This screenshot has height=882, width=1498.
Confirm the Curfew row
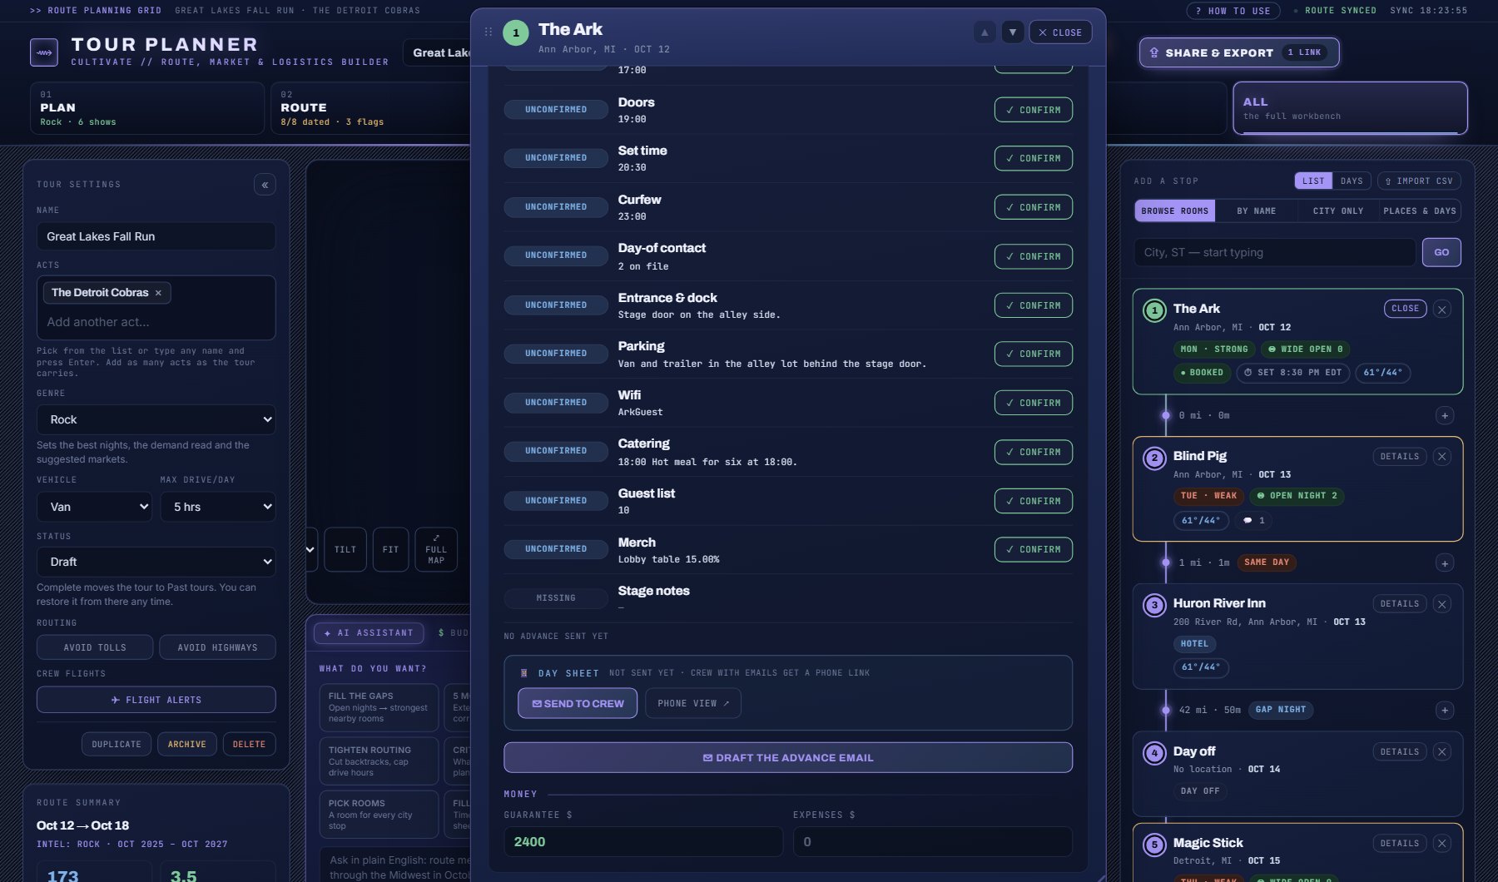(x=1033, y=207)
